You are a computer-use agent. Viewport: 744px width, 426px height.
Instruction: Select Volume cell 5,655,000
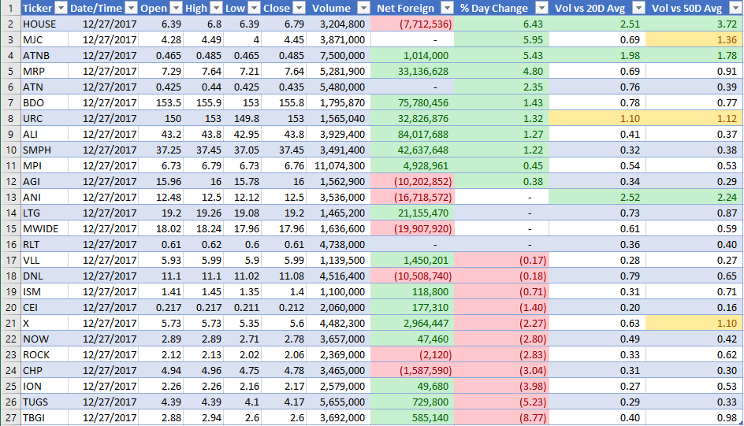[x=338, y=402]
